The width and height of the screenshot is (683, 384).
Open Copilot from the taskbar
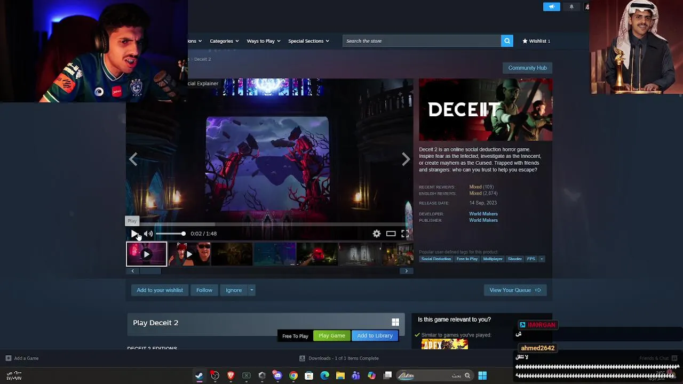[x=372, y=375]
